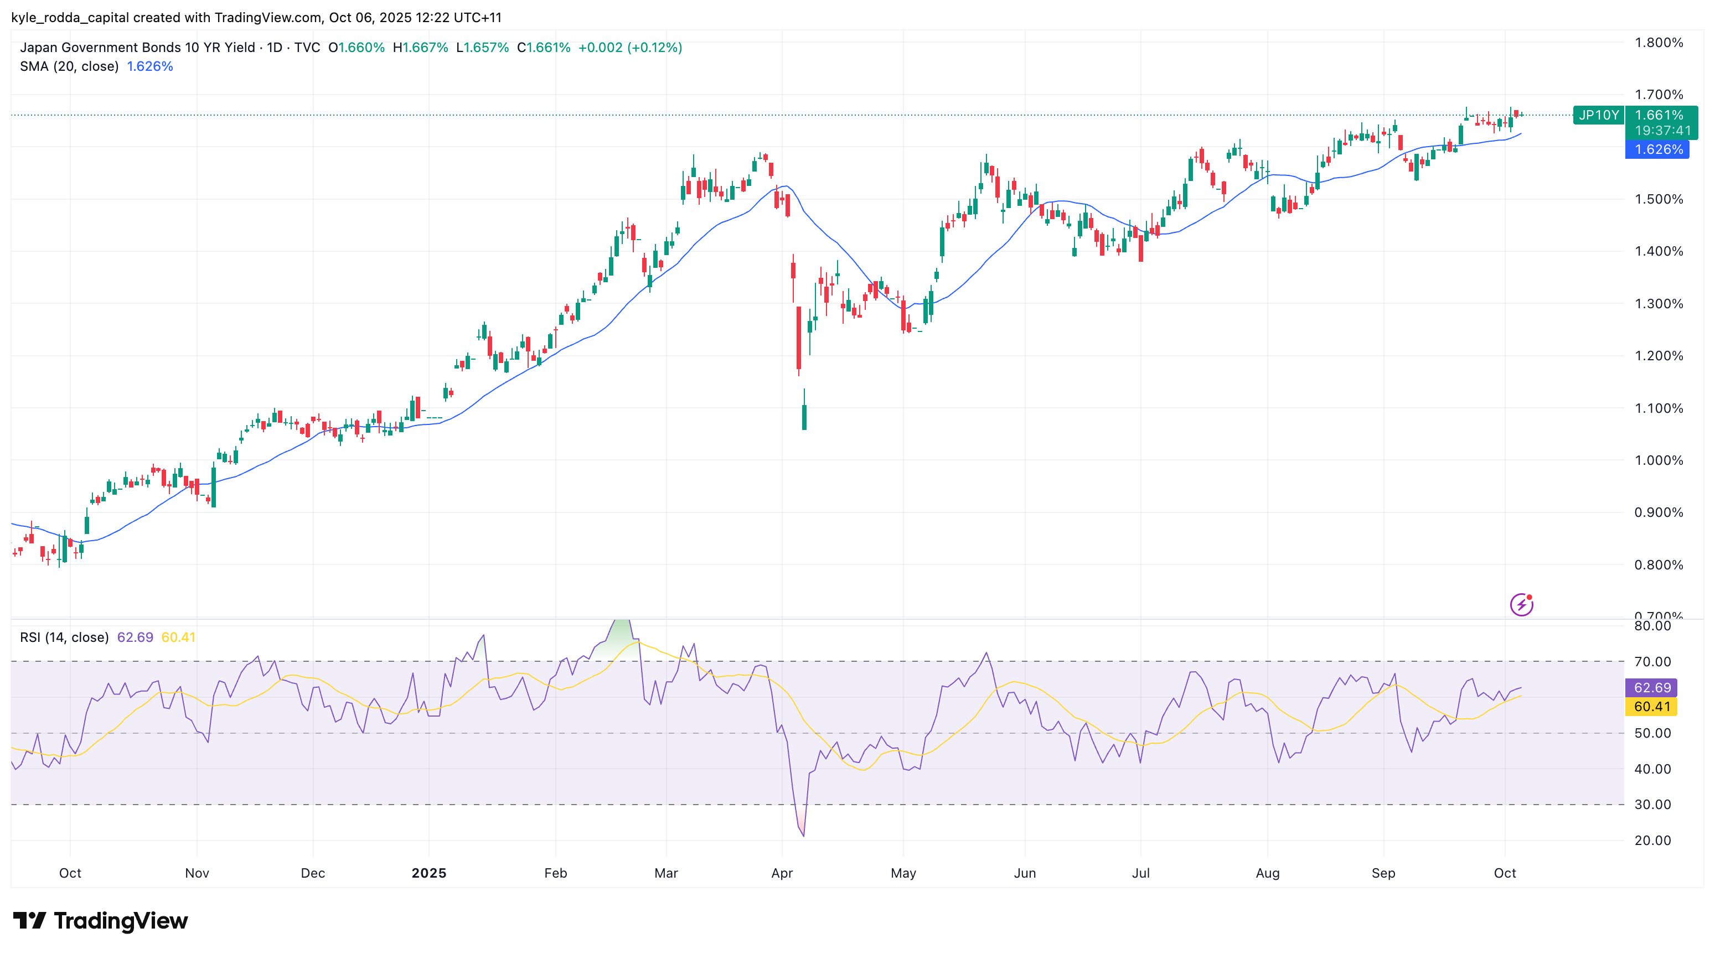Click the Apr label on time axis
The height and width of the screenshot is (954, 1715).
coord(782,873)
